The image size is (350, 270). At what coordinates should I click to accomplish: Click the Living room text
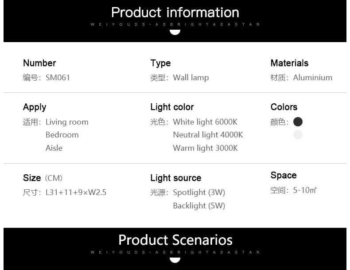coord(67,122)
